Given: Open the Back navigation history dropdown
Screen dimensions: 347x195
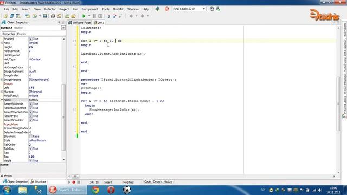Looking at the screenshot, I should click(x=136, y=16).
